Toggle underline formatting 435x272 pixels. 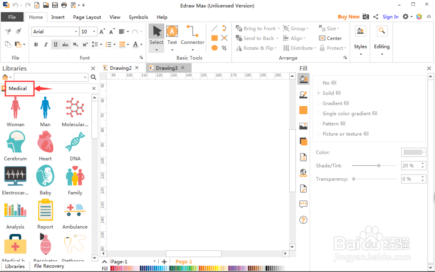click(56, 44)
